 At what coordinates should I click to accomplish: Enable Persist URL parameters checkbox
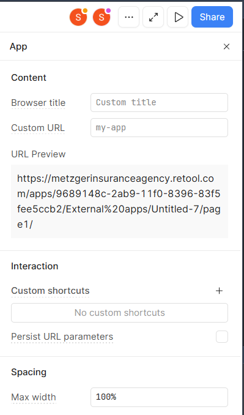point(222,337)
